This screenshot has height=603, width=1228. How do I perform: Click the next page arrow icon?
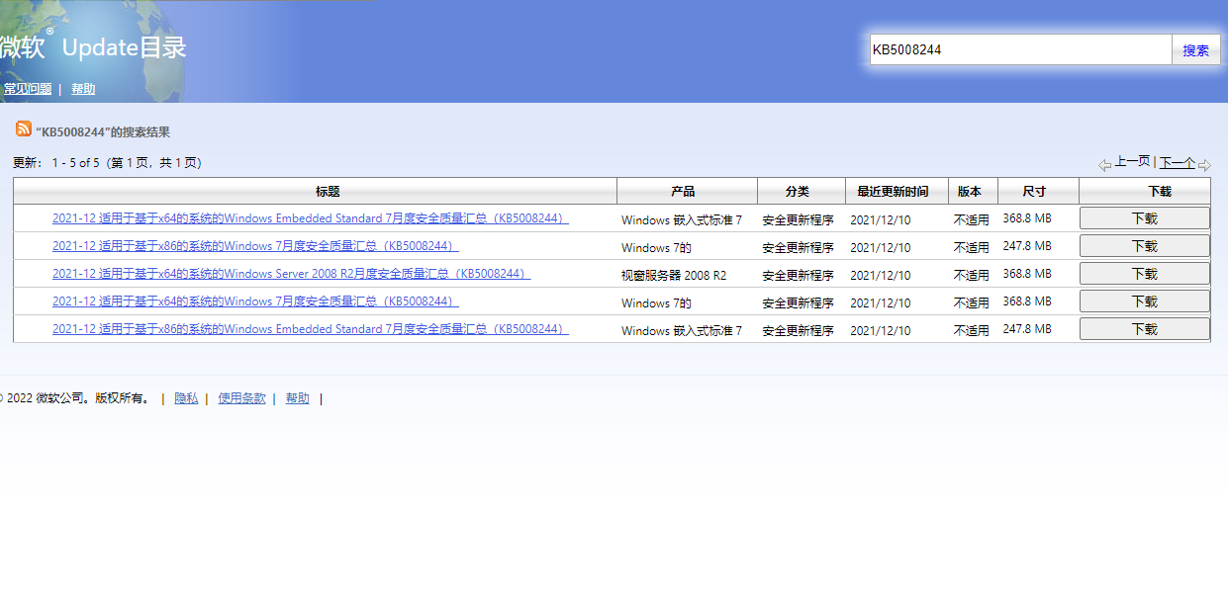(x=1204, y=165)
